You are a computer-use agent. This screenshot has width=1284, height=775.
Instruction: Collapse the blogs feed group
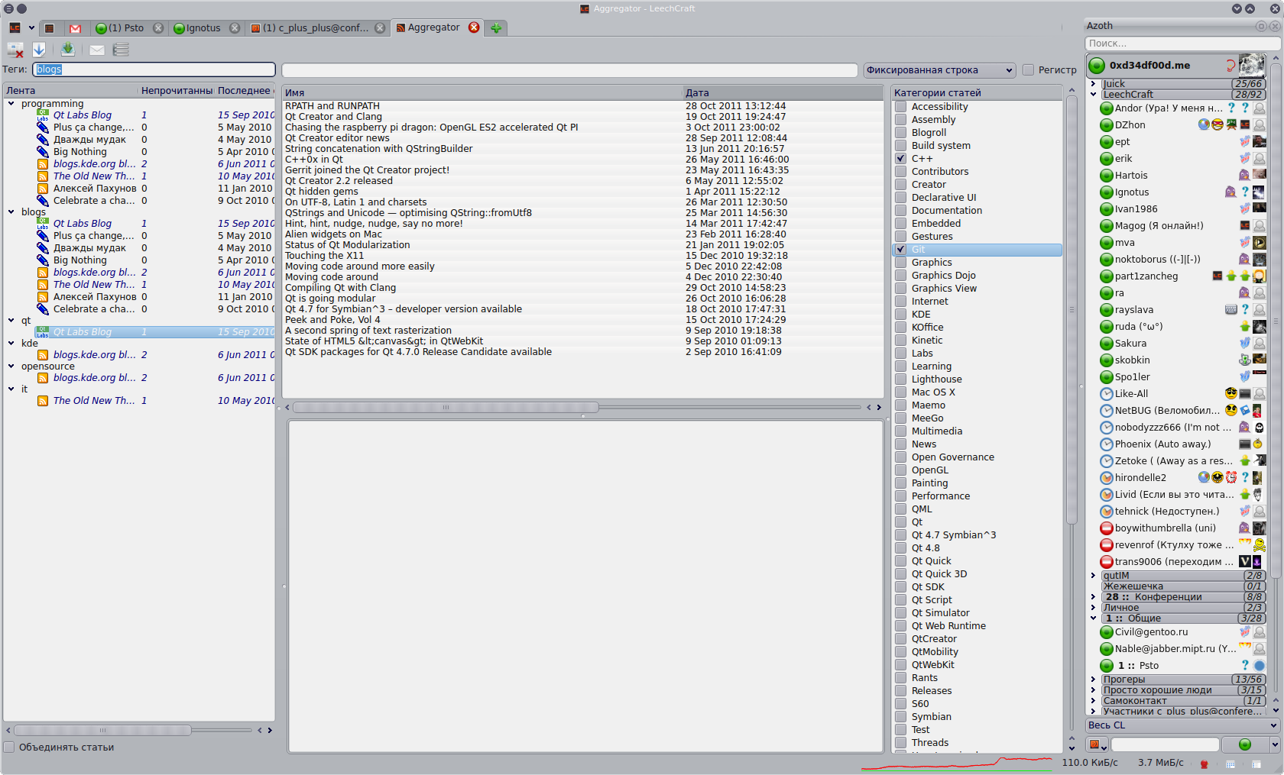[11, 212]
